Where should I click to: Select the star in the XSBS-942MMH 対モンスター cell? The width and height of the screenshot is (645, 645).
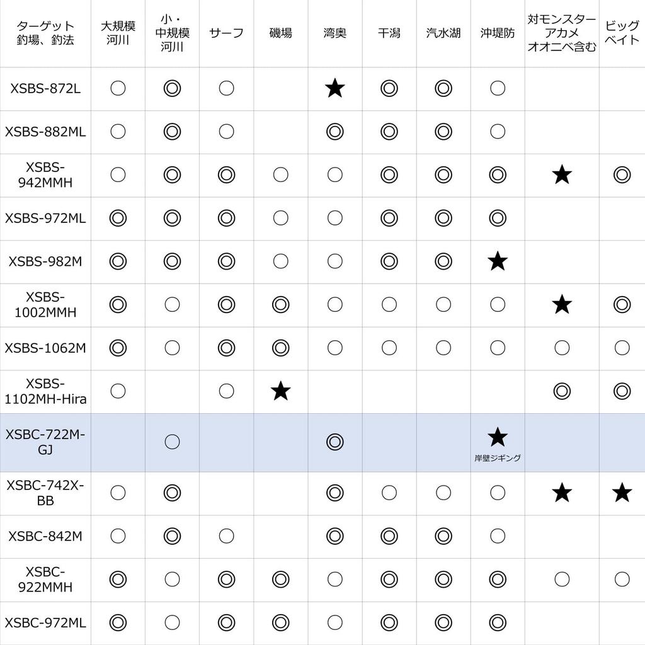click(561, 174)
